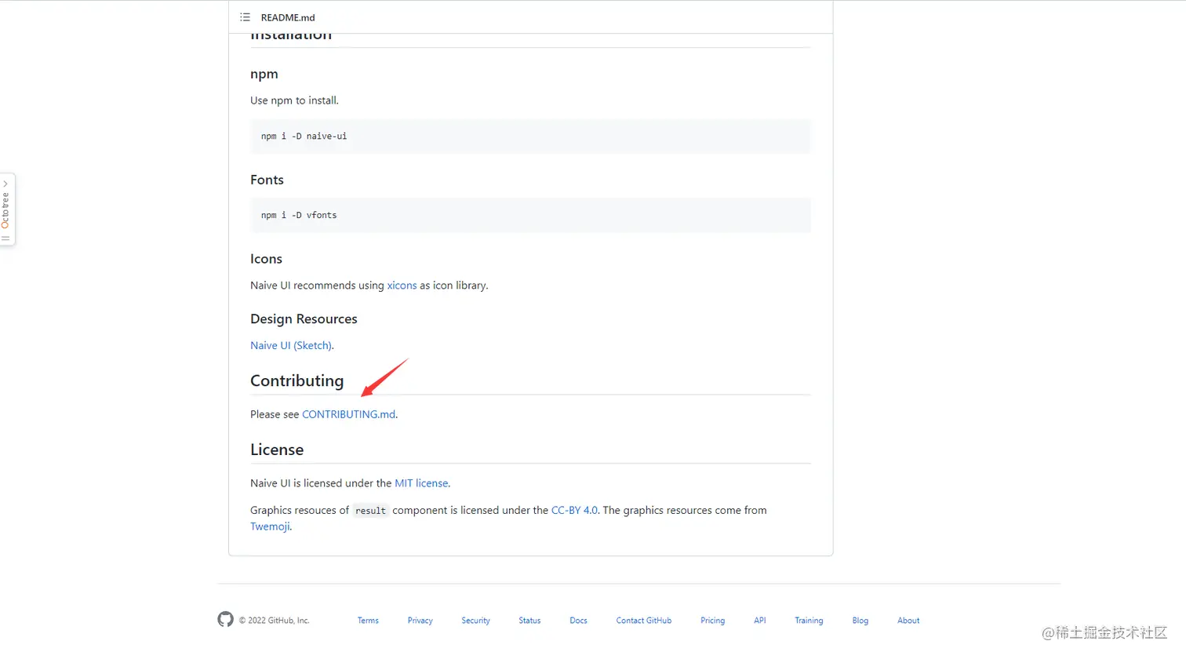Click the README.md file name header
1186x659 pixels.
[288, 17]
